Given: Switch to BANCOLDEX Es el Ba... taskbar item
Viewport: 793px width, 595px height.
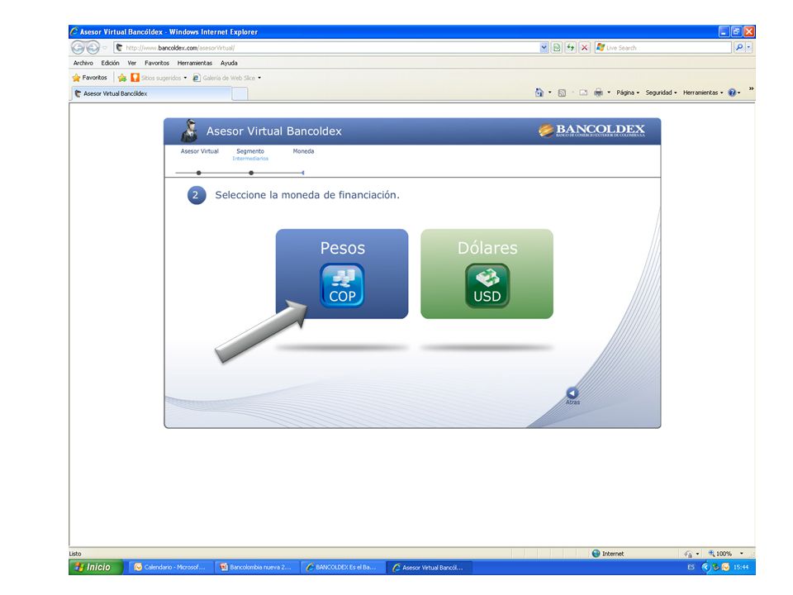Looking at the screenshot, I should (342, 567).
